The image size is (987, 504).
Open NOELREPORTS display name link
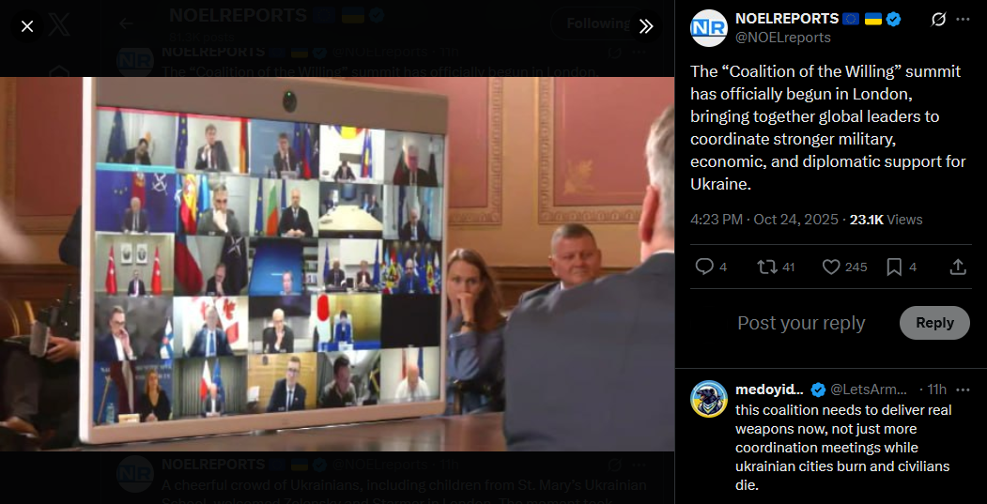point(787,19)
